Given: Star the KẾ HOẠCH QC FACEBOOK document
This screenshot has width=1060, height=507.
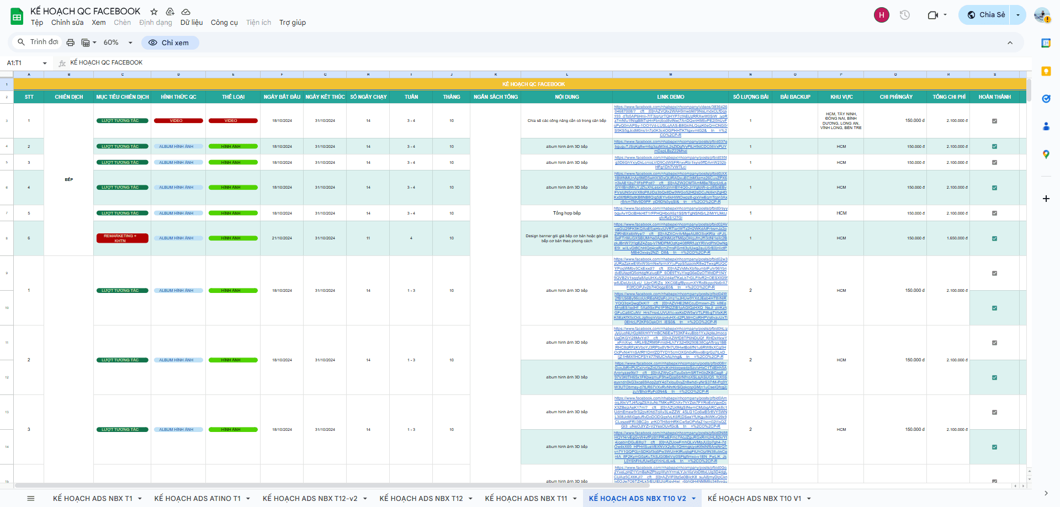Looking at the screenshot, I should click(154, 12).
